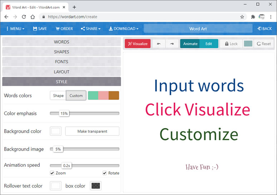The width and height of the screenshot is (277, 195).
Task: Open the browser three-dot menu
Action: coord(271,17)
